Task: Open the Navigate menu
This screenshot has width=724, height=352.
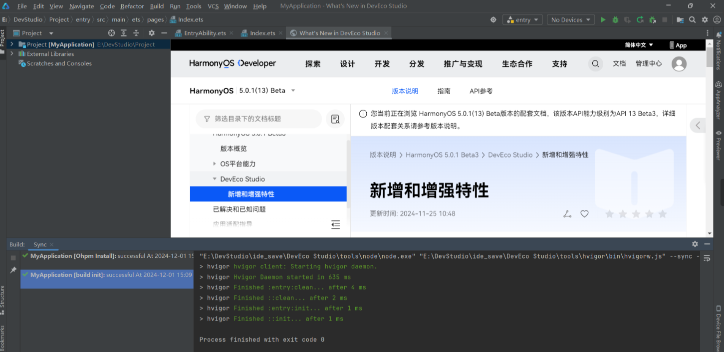Action: click(82, 6)
